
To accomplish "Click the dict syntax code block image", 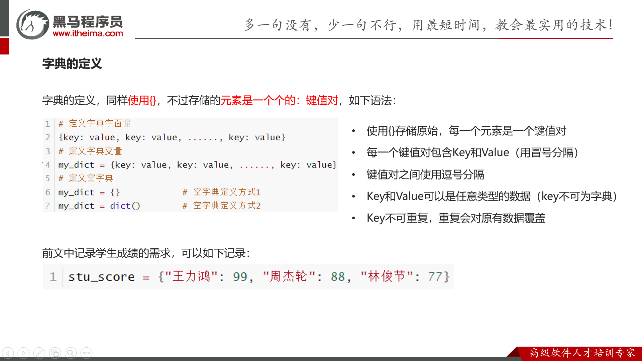I will point(191,165).
